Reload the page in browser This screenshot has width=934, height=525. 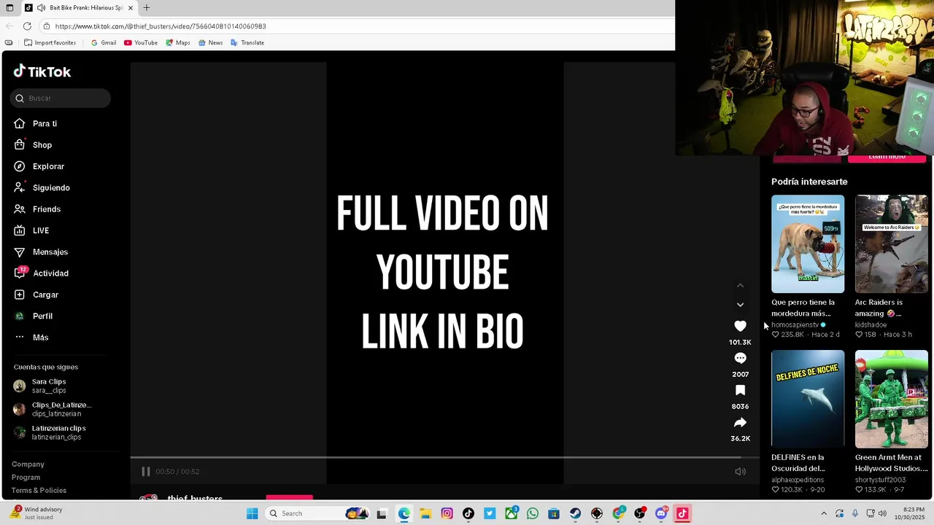[x=27, y=26]
